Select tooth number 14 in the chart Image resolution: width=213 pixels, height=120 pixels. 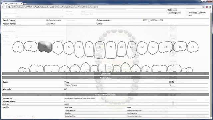coord(166,47)
